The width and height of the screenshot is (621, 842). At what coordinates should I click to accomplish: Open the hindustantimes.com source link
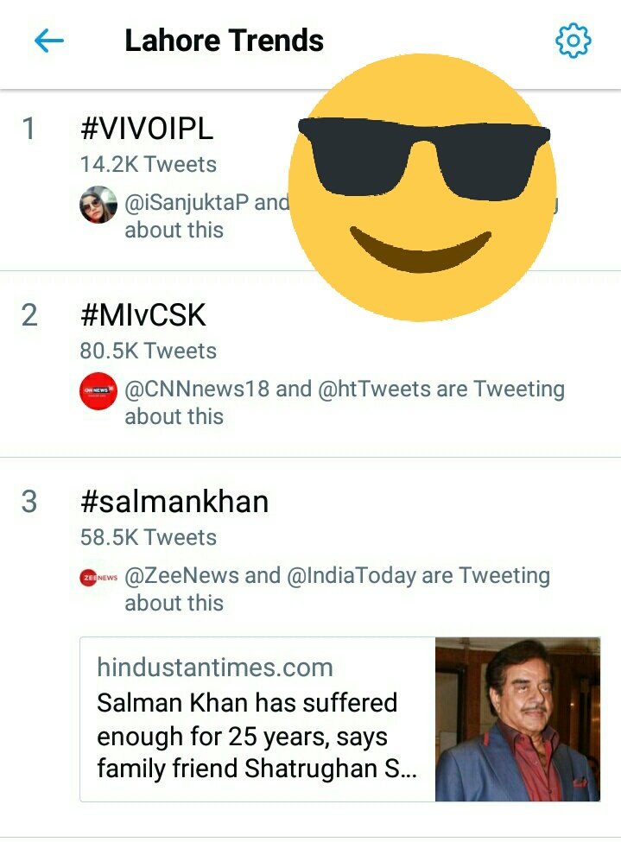[215, 668]
